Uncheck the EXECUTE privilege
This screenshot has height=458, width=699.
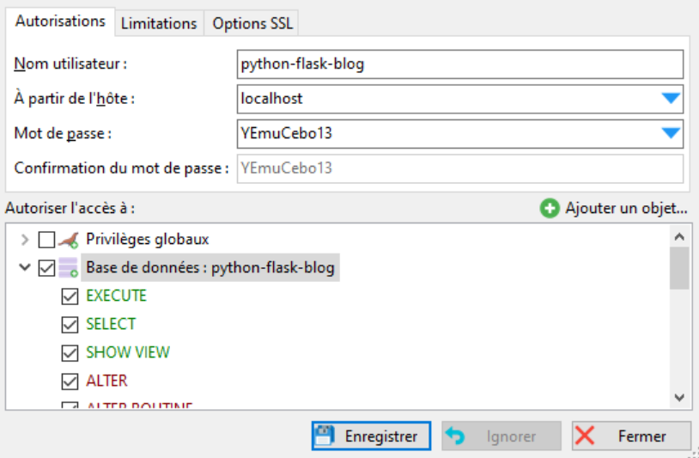pos(70,296)
